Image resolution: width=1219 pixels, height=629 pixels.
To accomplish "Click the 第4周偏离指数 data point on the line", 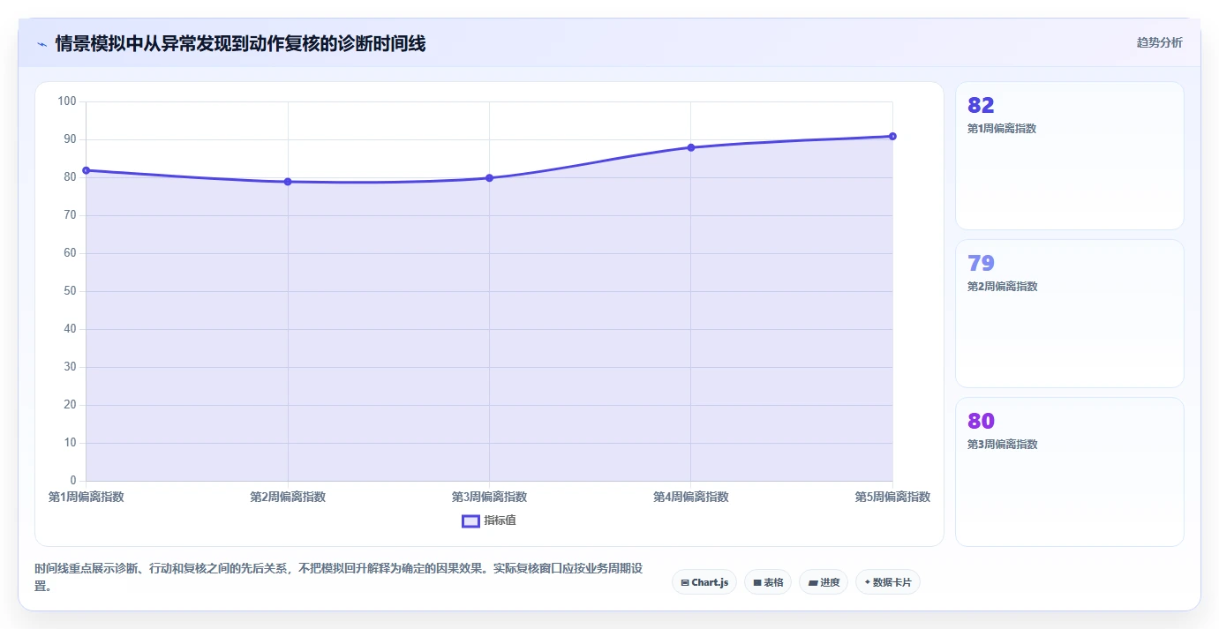I will click(x=691, y=147).
